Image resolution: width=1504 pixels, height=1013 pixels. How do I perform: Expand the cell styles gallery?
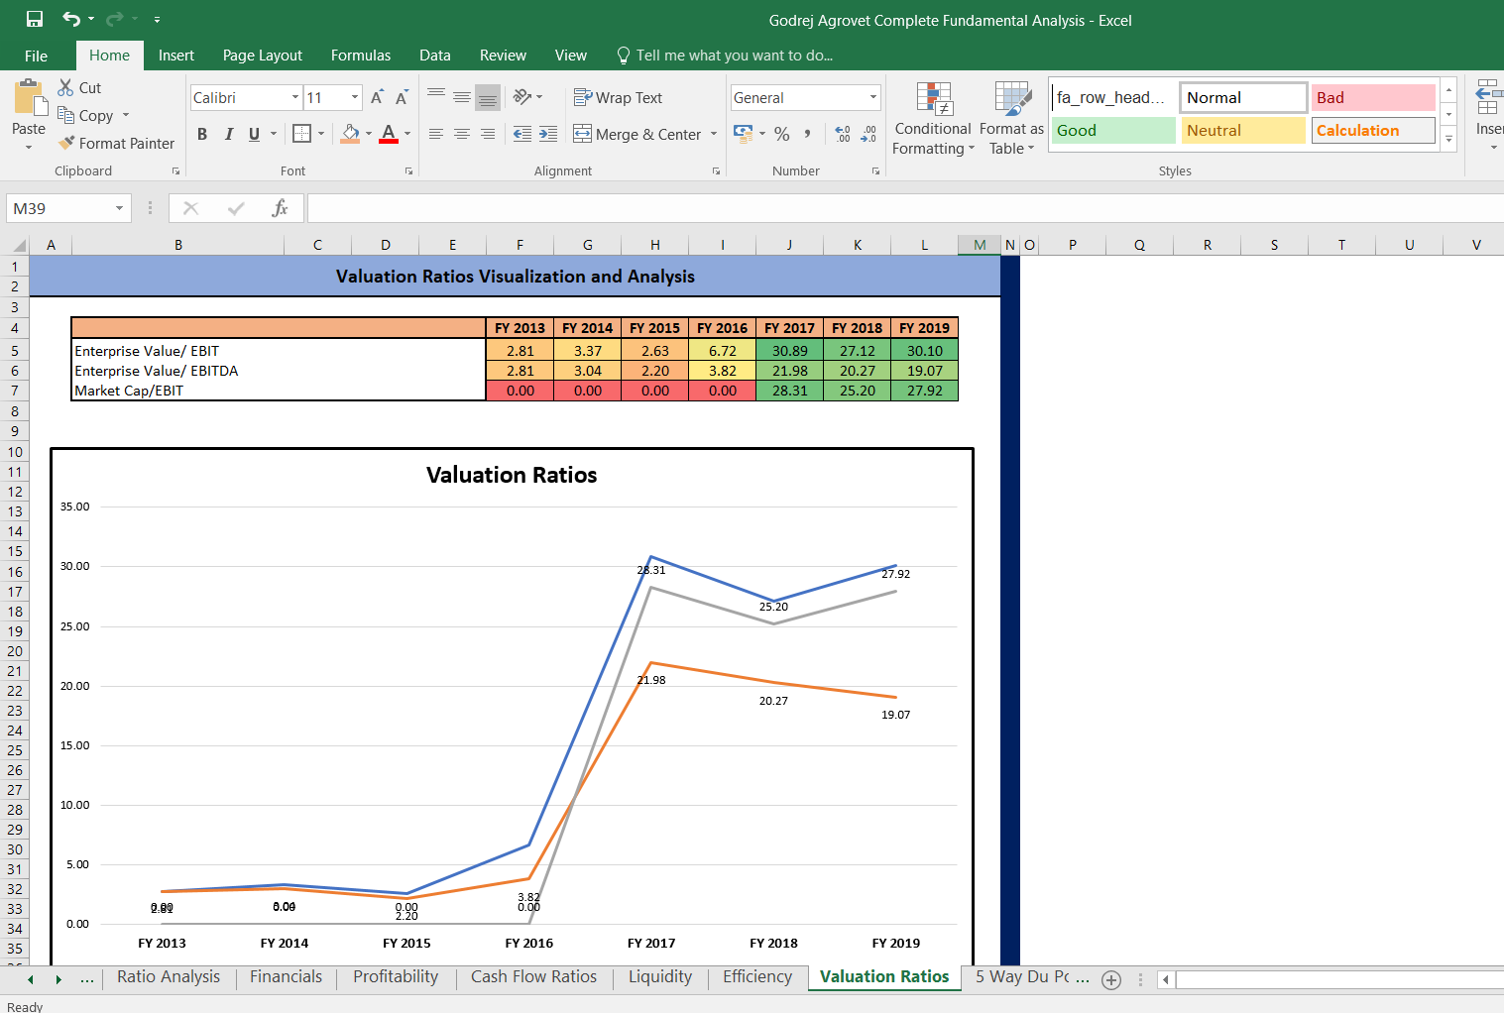[1448, 139]
